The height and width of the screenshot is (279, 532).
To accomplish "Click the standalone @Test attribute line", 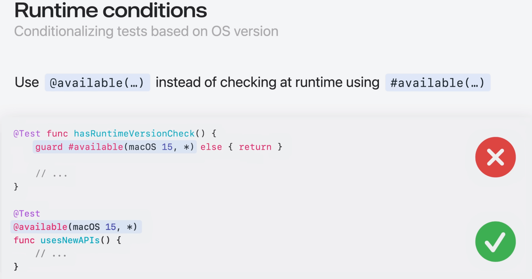I will [27, 214].
